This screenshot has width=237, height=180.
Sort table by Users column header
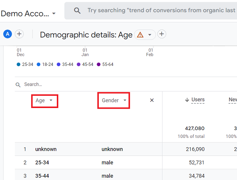pos(198,100)
